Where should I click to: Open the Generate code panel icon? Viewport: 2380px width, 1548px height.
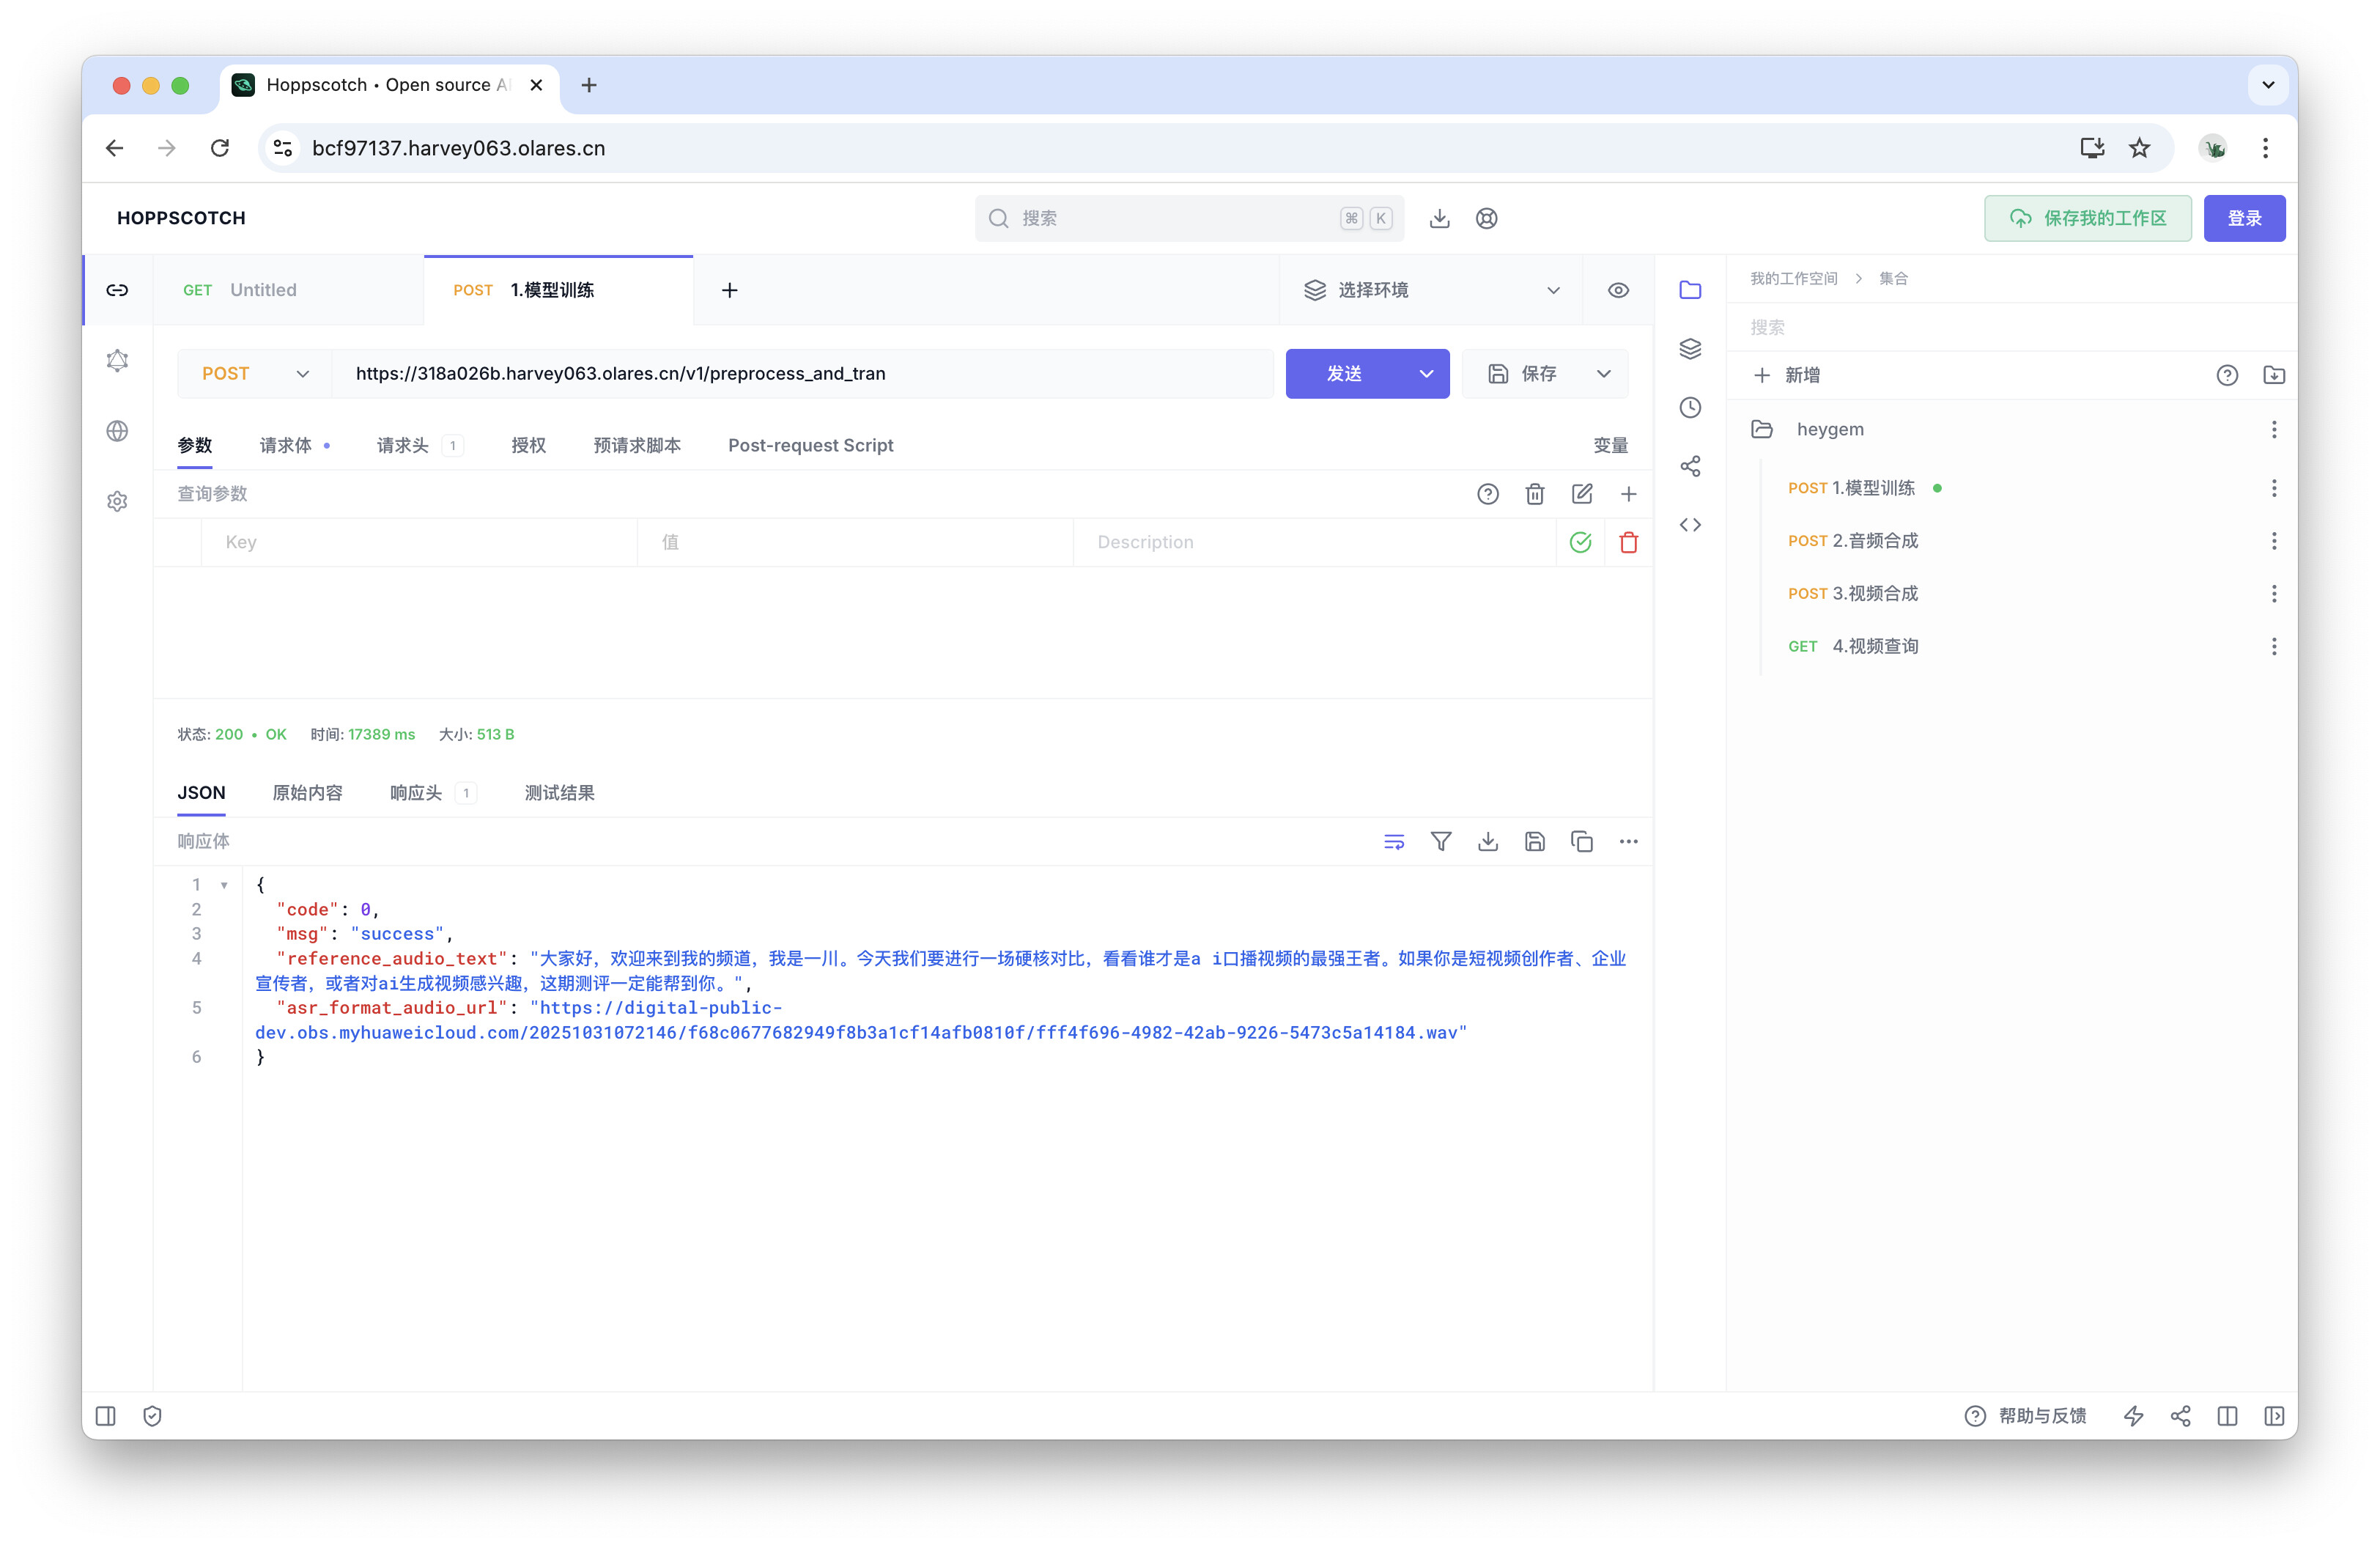[x=1690, y=525]
